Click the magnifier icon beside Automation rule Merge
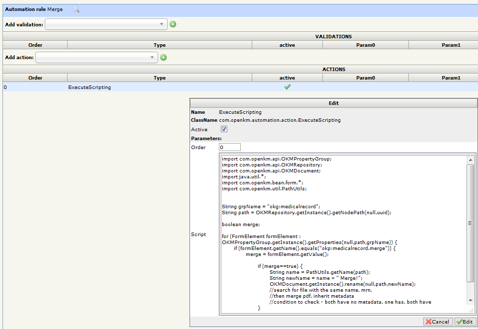478x329 pixels. 76,9
